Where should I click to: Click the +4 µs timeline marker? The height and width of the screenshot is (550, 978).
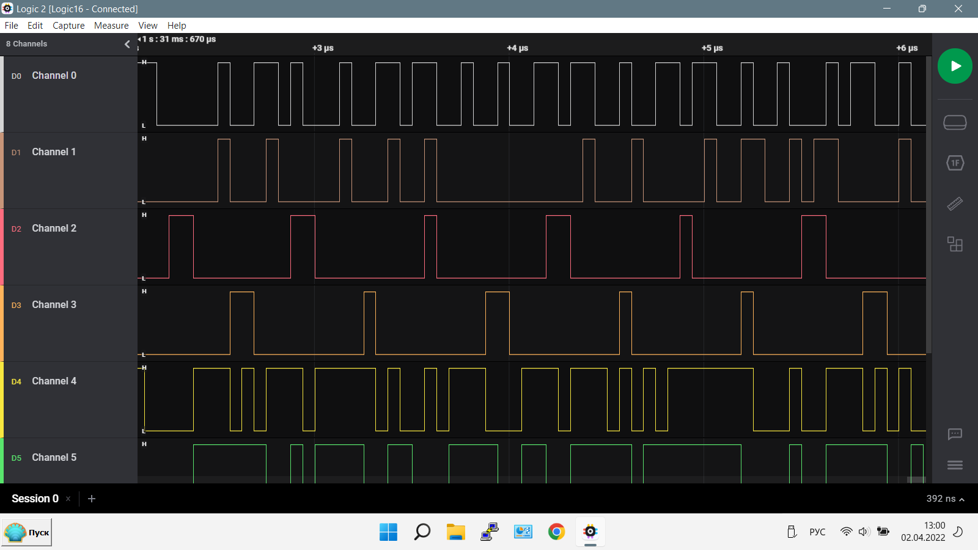coord(517,48)
